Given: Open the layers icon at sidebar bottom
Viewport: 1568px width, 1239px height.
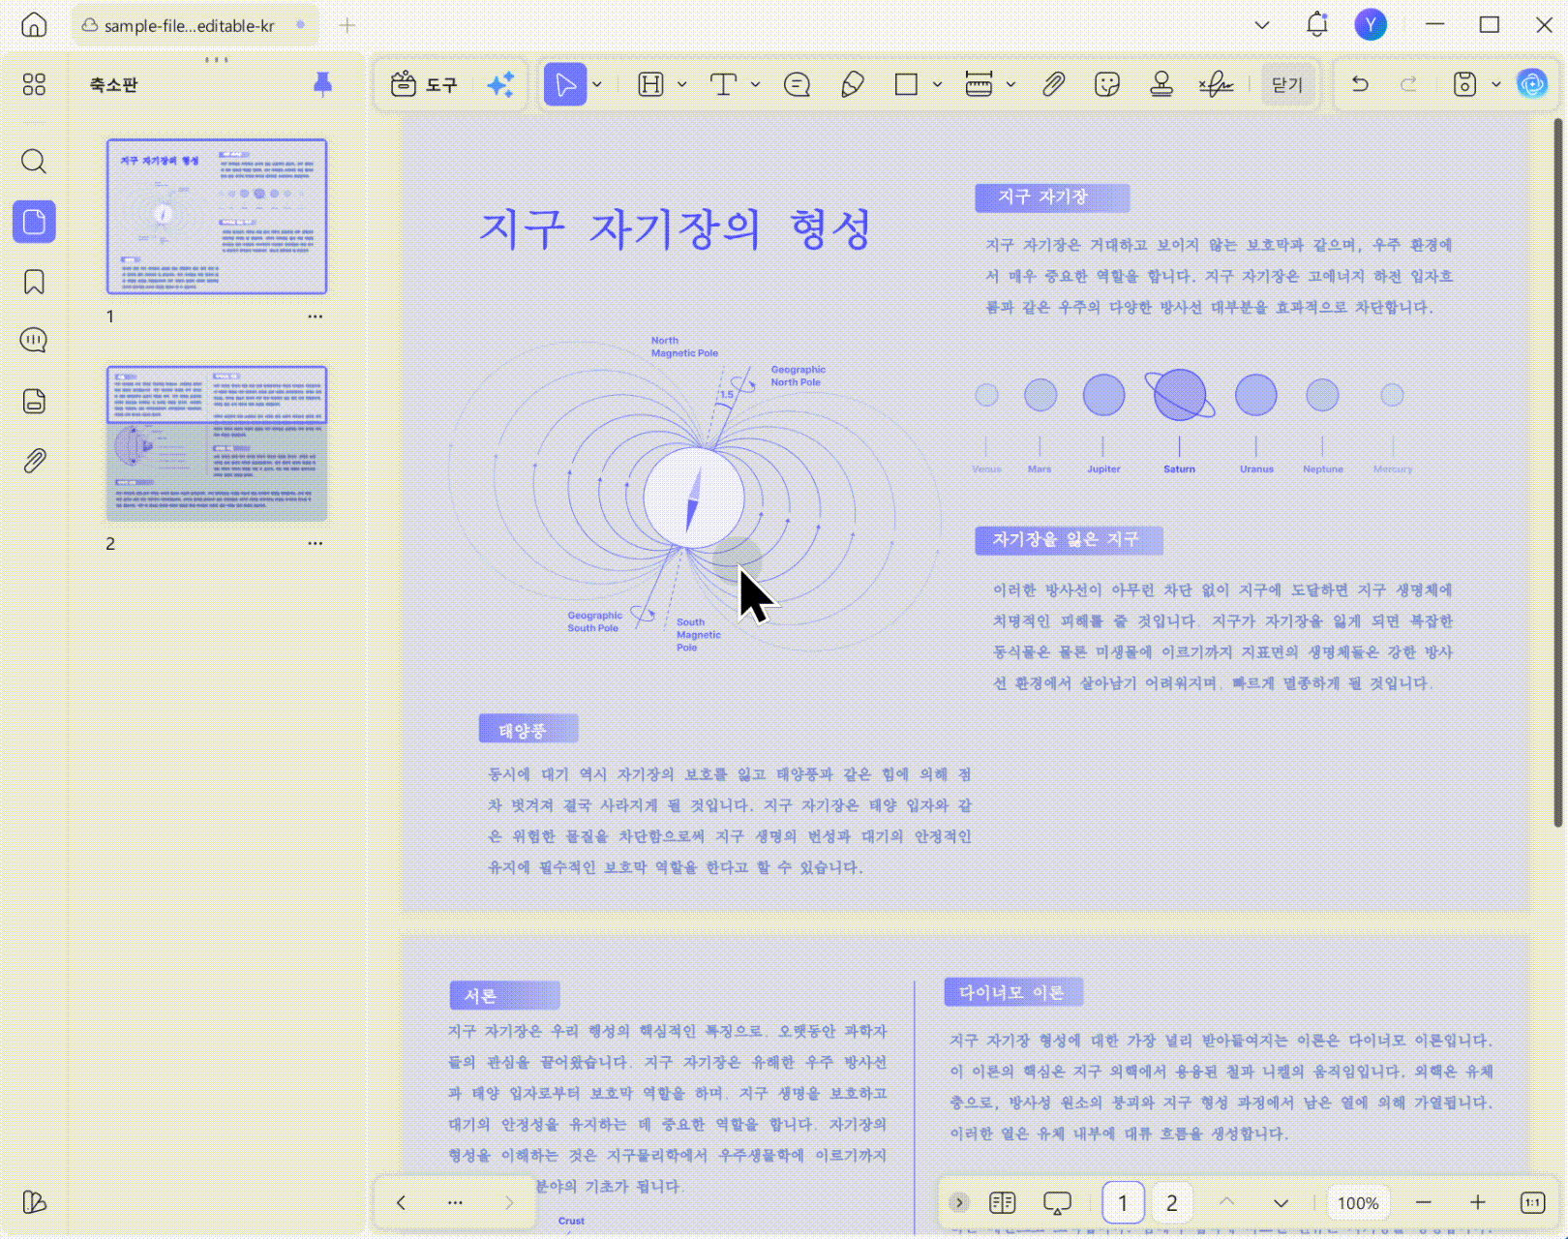Looking at the screenshot, I should pos(34,1202).
